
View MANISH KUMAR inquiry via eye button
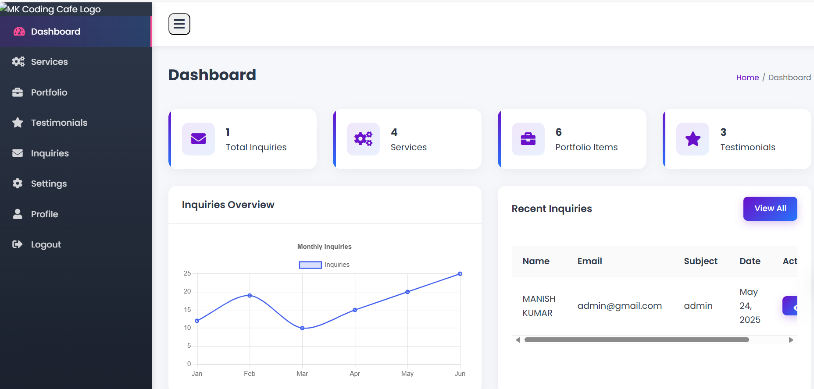click(790, 306)
